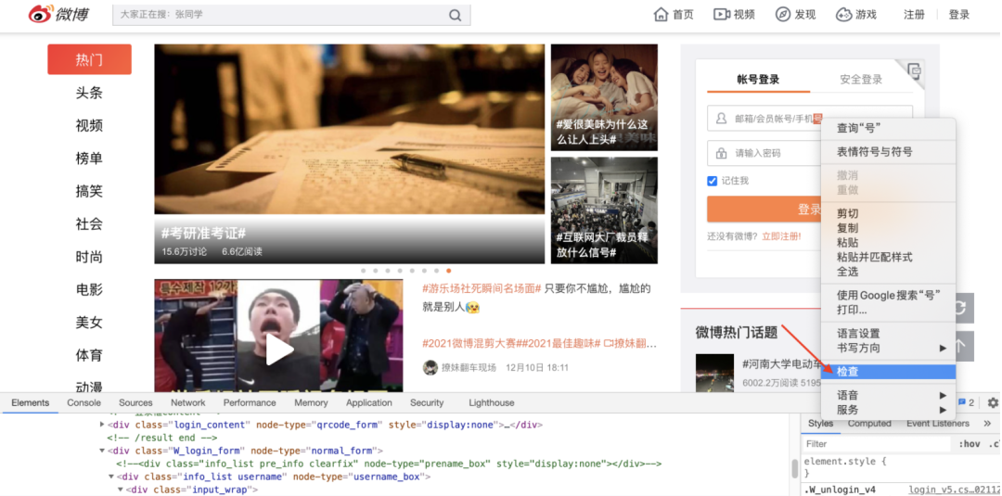
Task: Open 头条 category
Action: 89,93
